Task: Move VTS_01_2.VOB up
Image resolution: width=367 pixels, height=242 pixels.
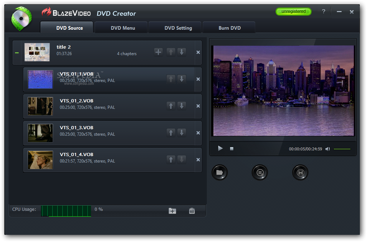Action: pyautogui.click(x=171, y=106)
